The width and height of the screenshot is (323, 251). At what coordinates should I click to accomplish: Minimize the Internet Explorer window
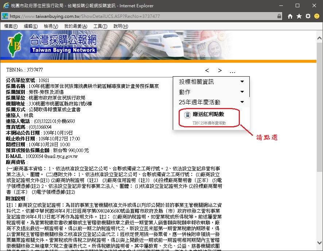[x=281, y=5]
